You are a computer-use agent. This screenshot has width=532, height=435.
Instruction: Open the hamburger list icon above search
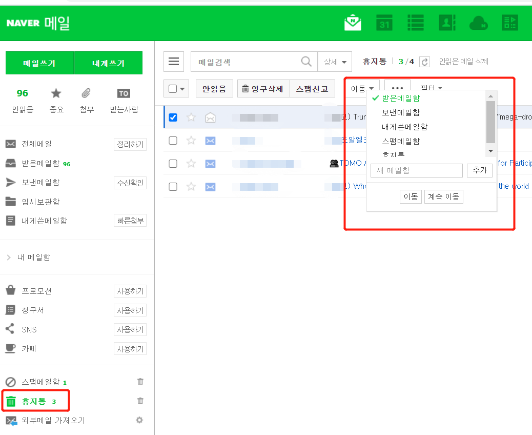(173, 61)
